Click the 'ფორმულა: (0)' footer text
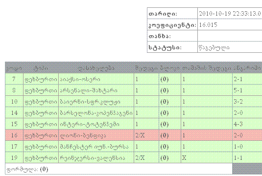Screen dimensions: 262x176 (x=27, y=169)
